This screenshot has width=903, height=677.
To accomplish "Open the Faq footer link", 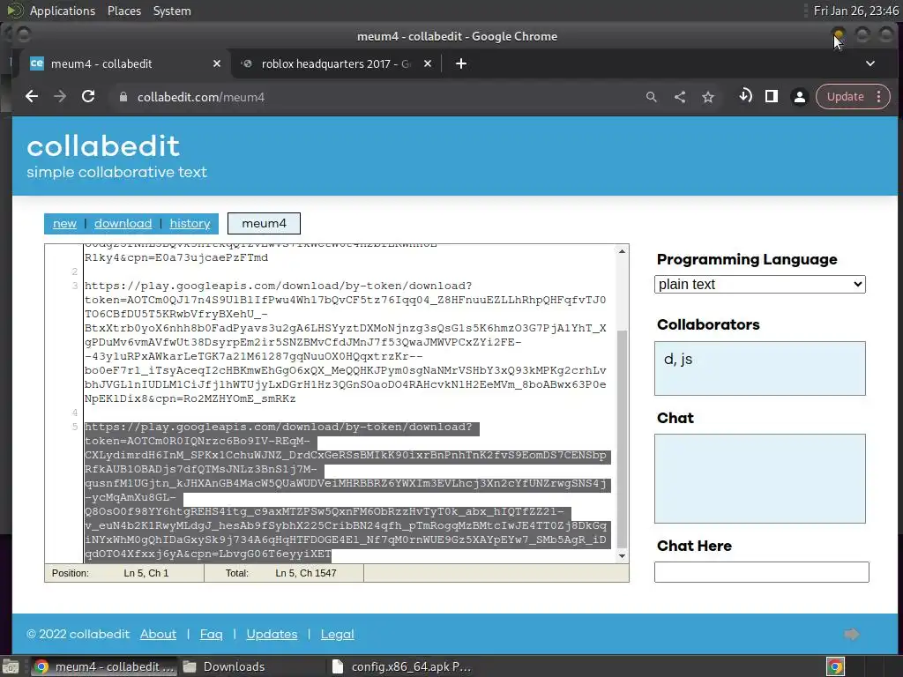I will [211, 634].
